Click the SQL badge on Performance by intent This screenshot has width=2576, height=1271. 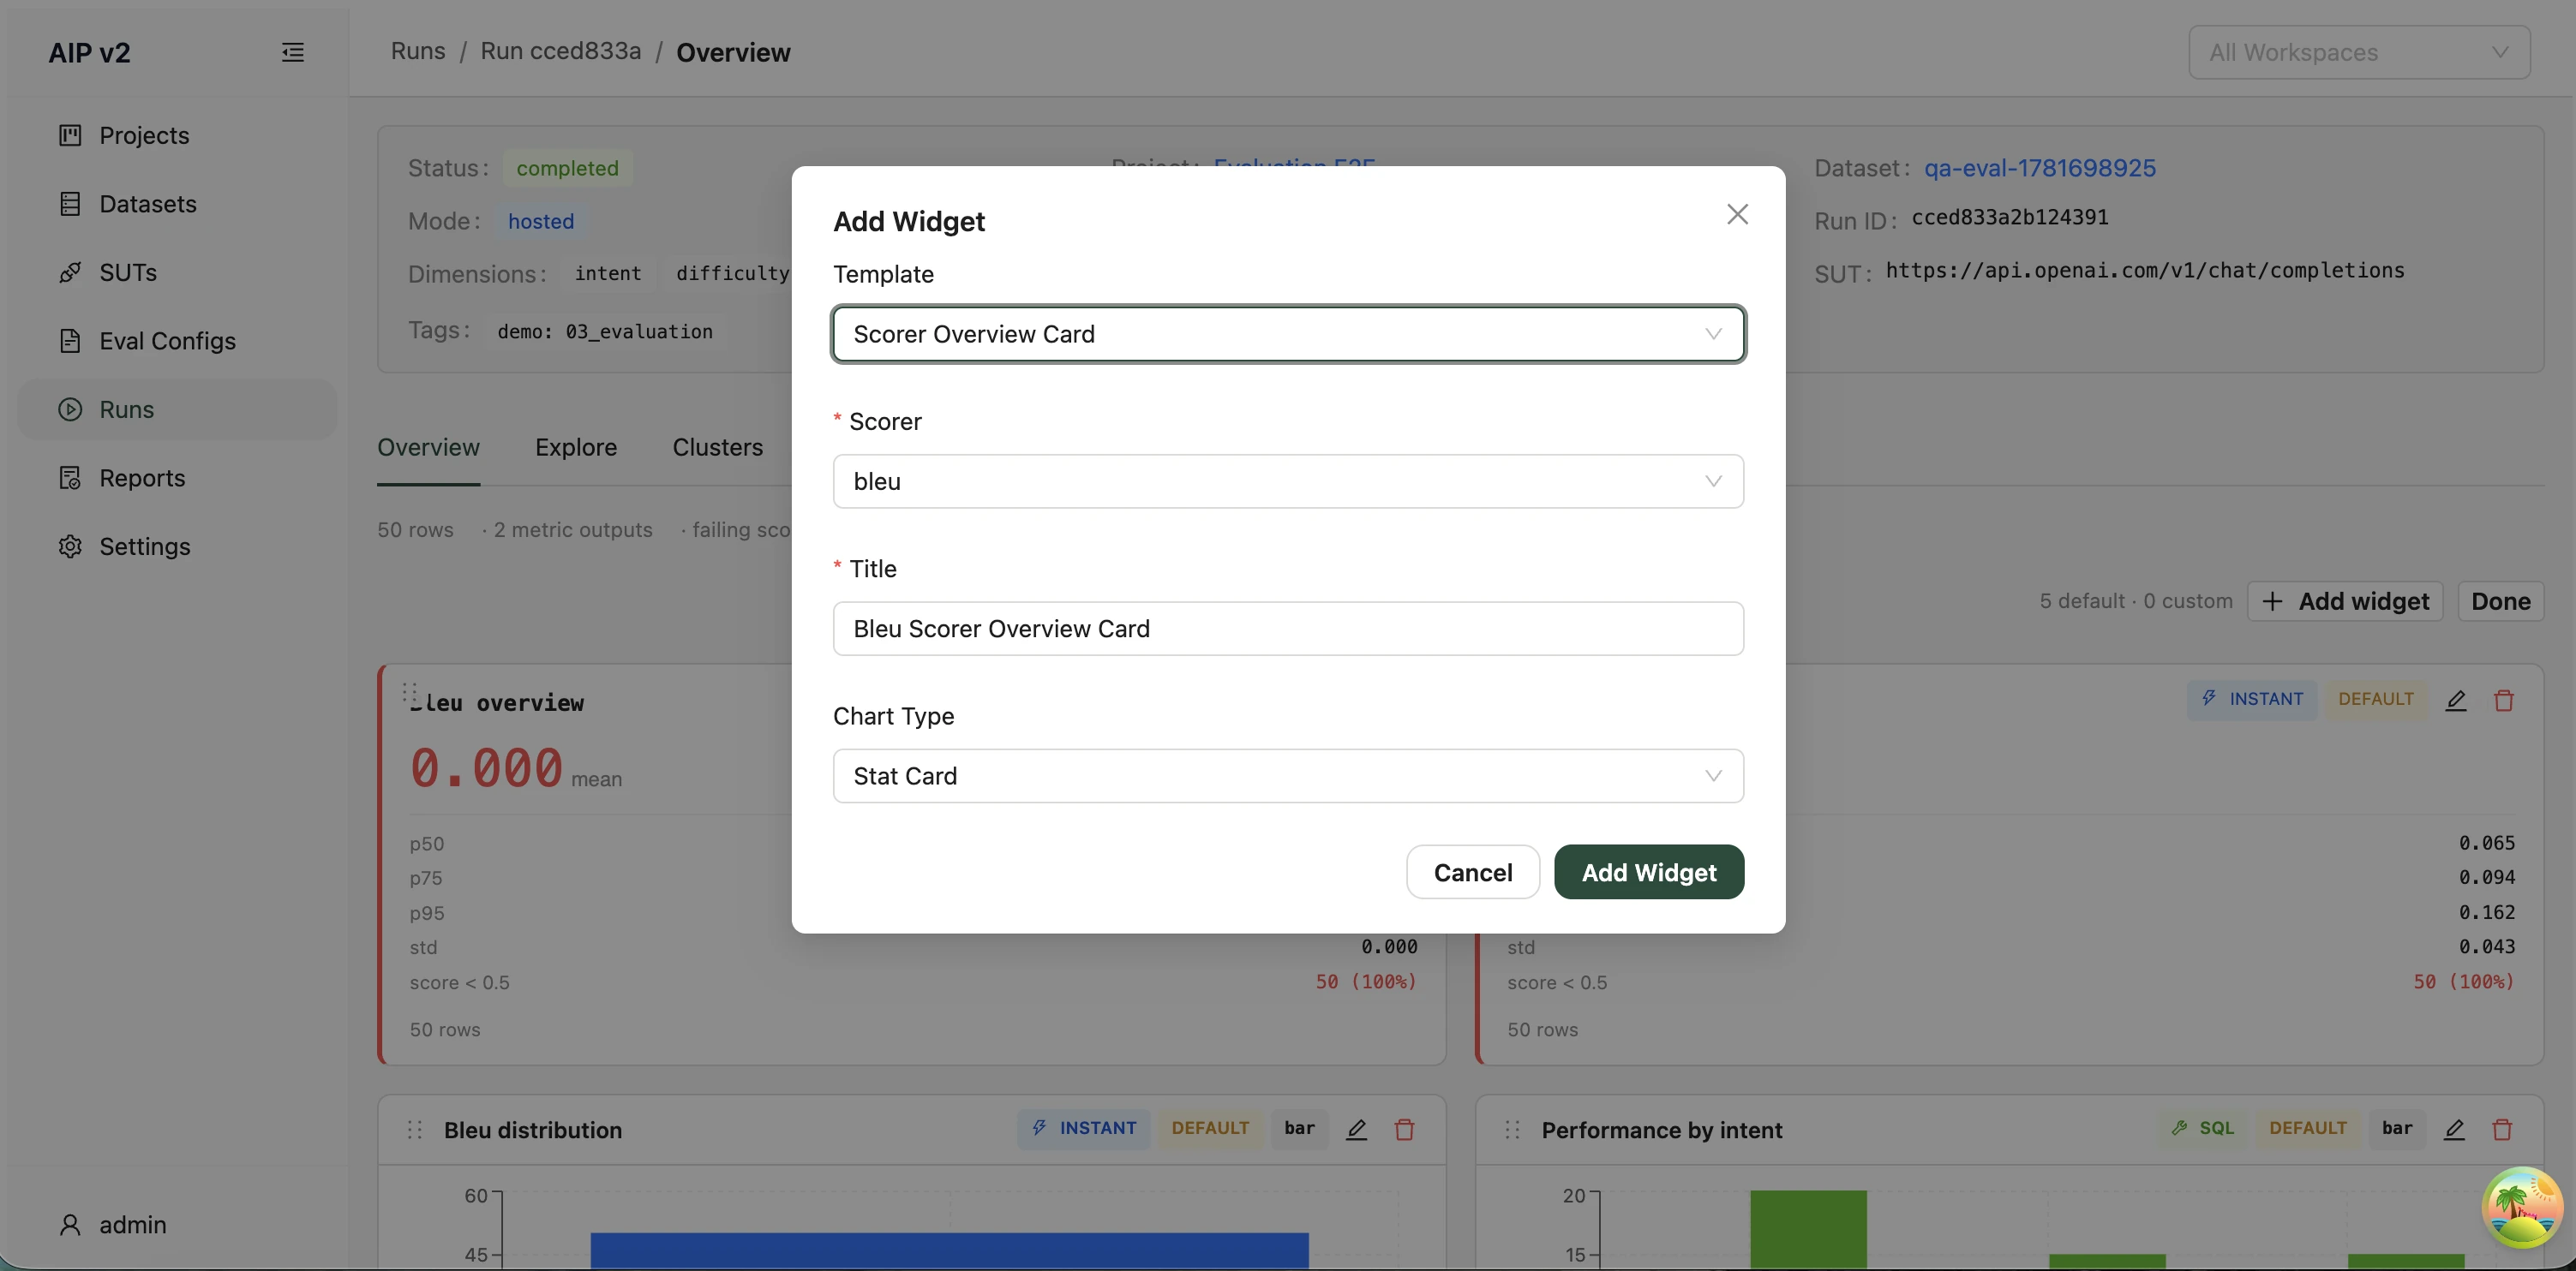tap(2202, 1128)
